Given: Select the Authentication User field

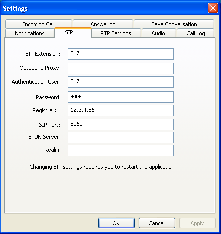Looking at the screenshot, I should point(121,82).
